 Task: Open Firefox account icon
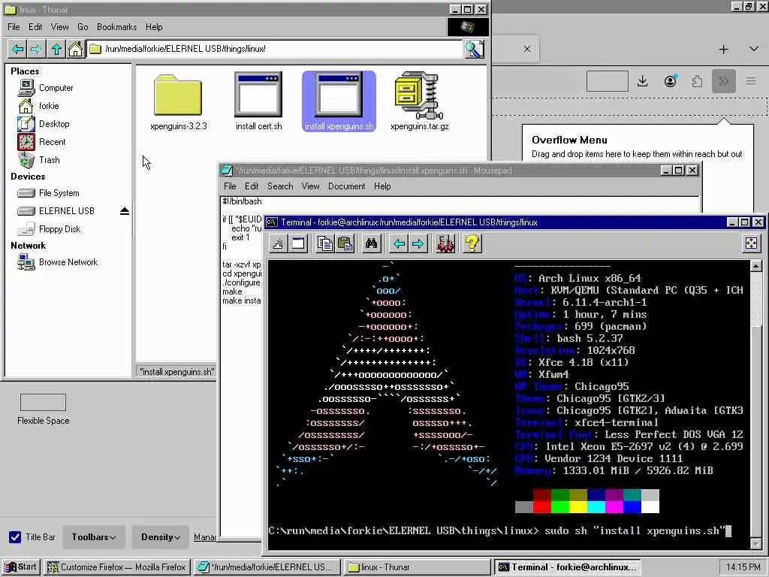(x=671, y=81)
